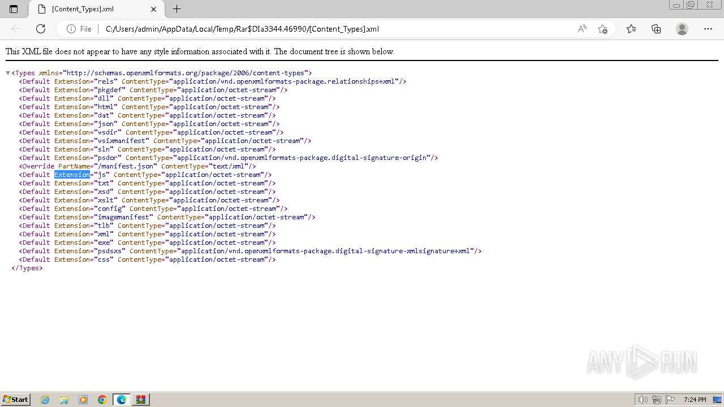The image size is (724, 407).
Task: Click the XML style information notice text
Action: click(x=200, y=51)
